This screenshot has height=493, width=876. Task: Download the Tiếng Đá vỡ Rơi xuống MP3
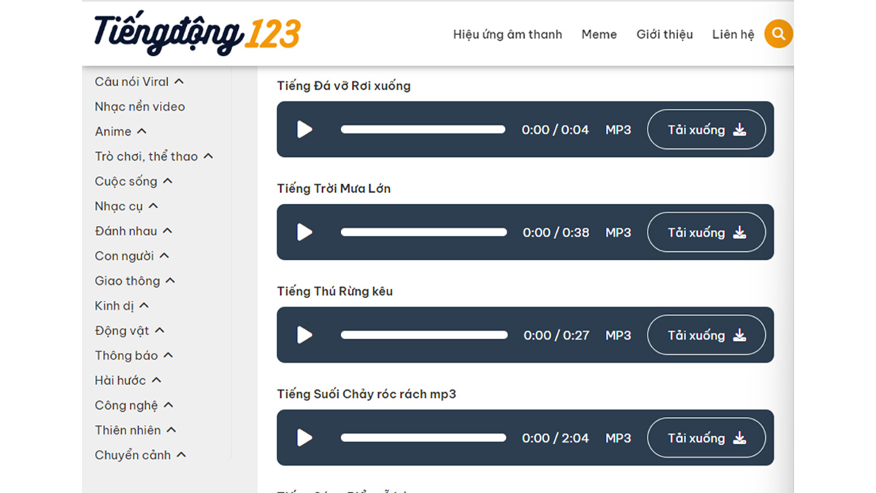707,129
